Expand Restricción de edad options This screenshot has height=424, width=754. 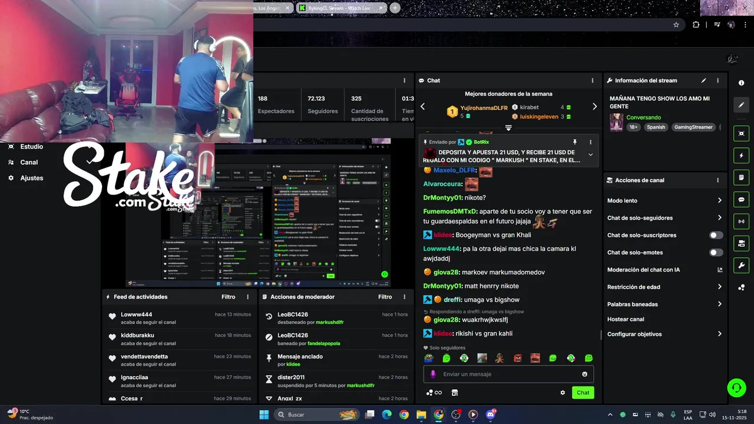click(x=719, y=287)
